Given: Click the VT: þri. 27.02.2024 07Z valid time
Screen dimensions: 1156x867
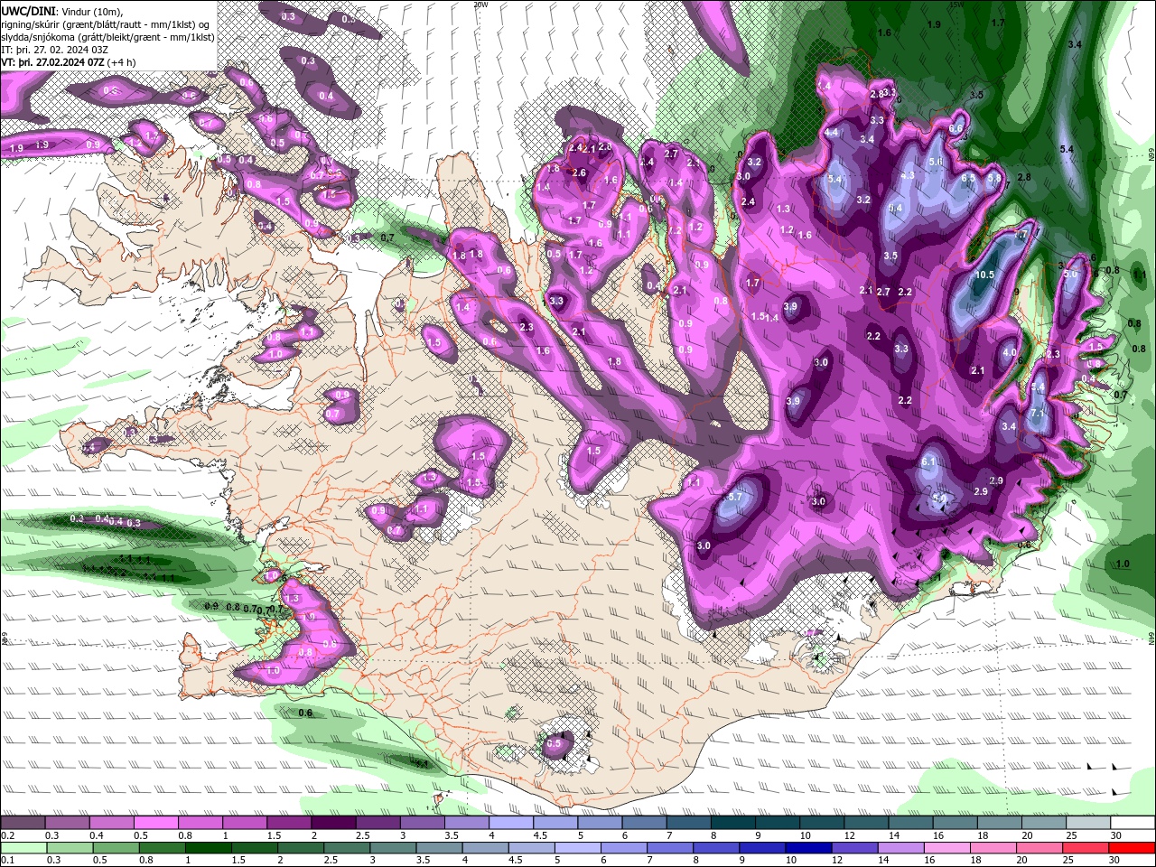Looking at the screenshot, I should (x=52, y=62).
